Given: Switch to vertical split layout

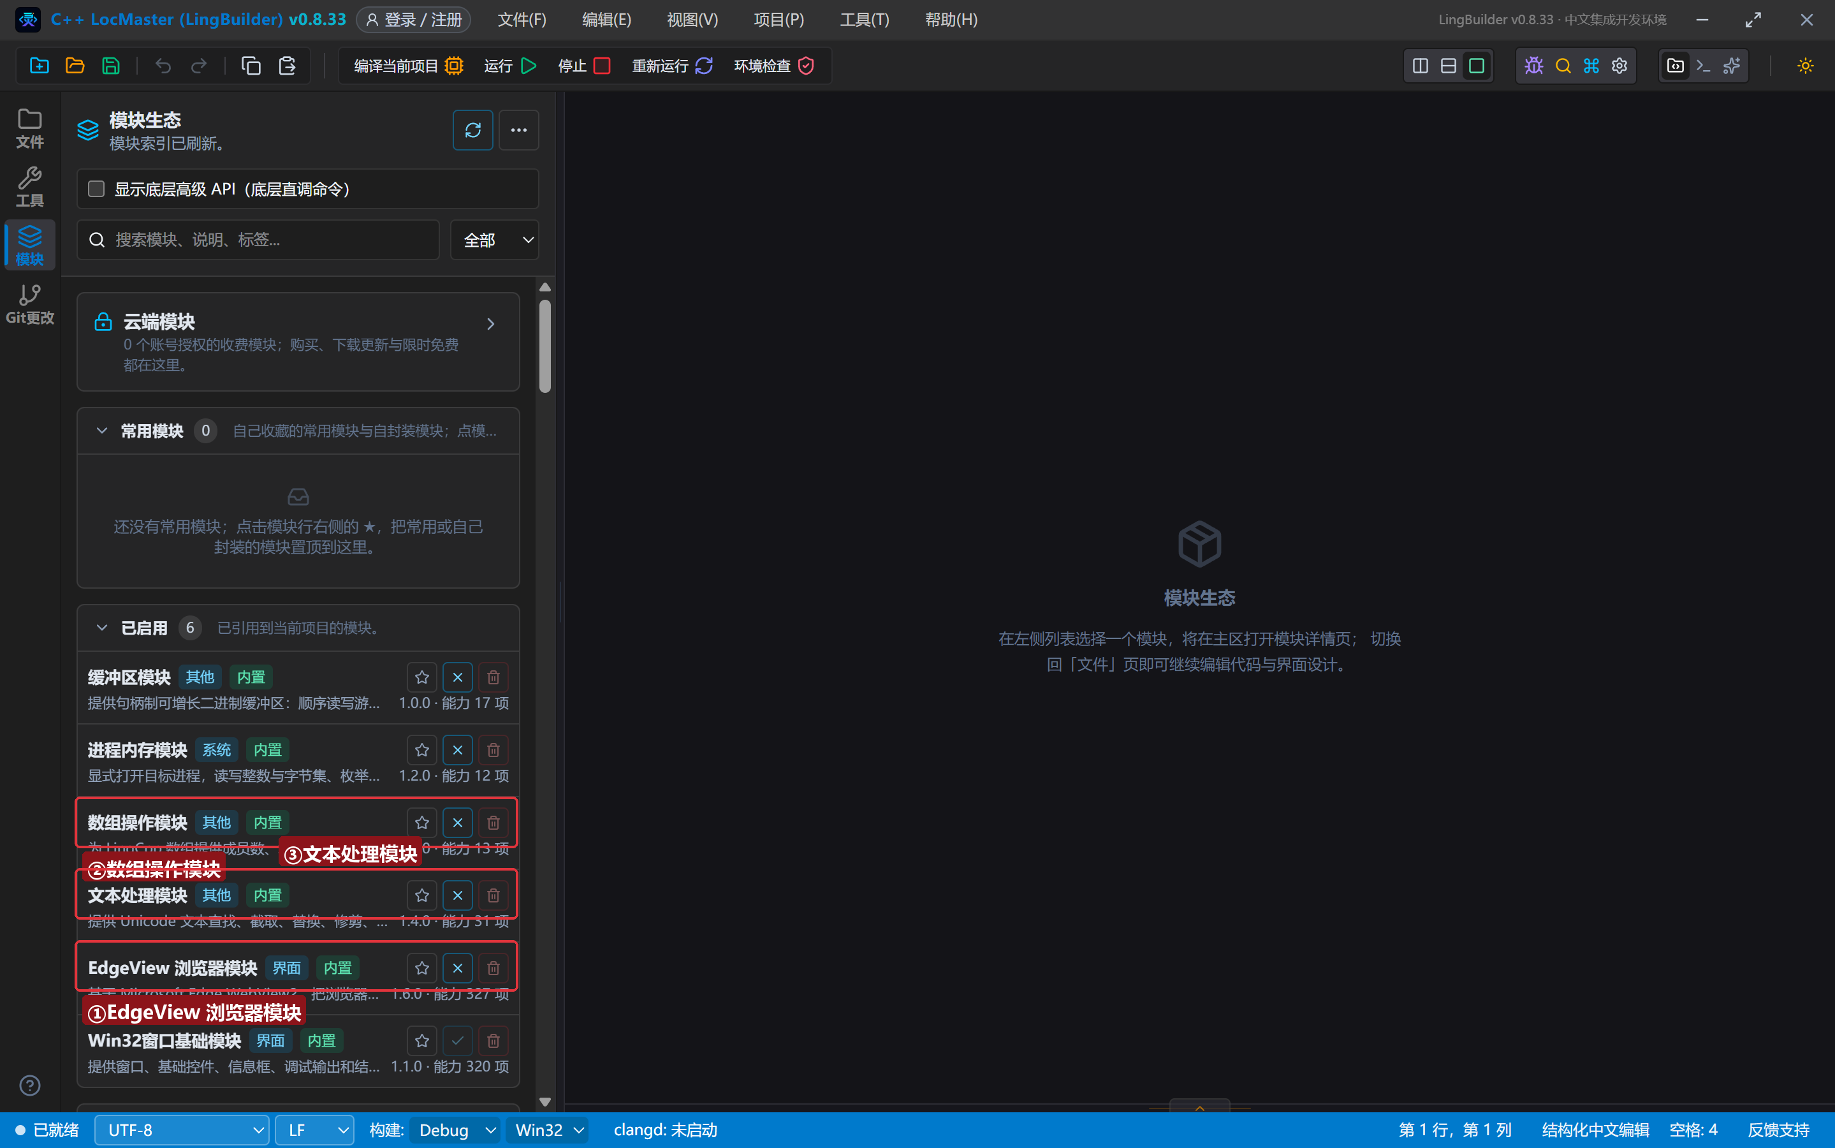Looking at the screenshot, I should 1420,66.
